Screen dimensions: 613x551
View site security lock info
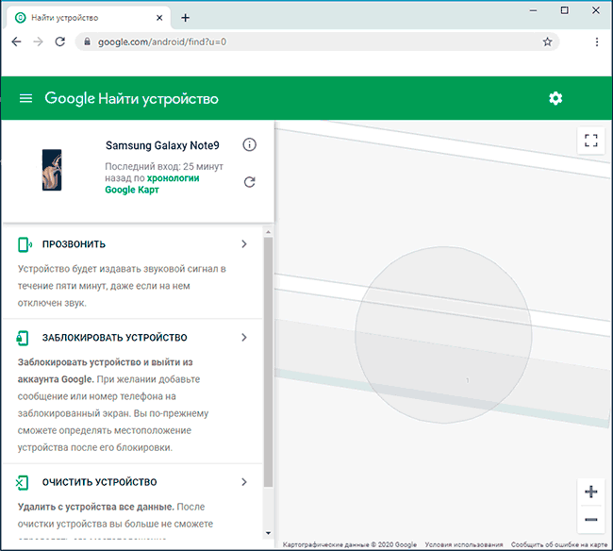pos(88,42)
